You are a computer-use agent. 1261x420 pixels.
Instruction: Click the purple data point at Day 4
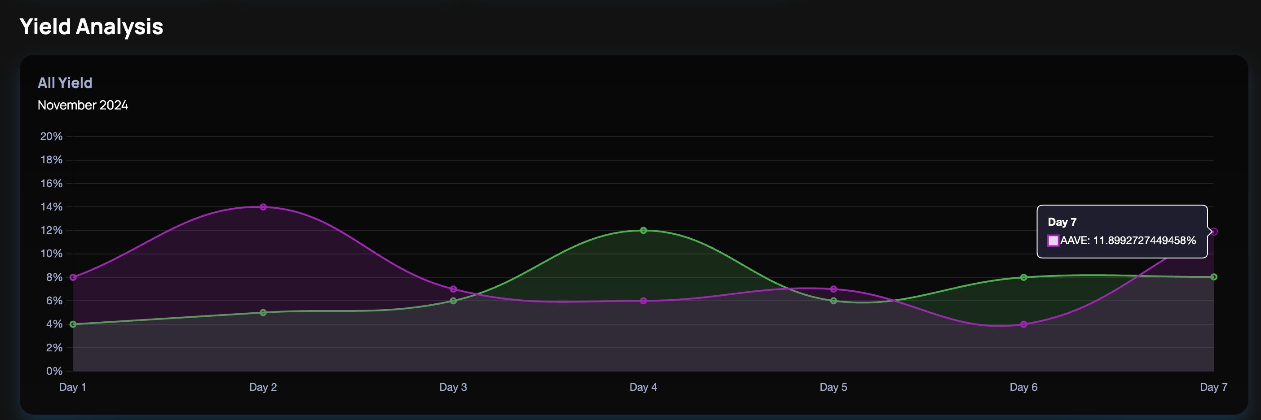[643, 301]
